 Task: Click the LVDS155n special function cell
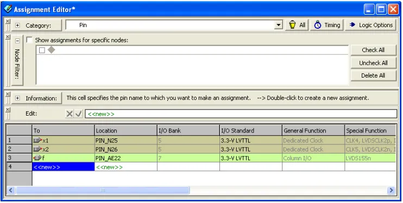pyautogui.click(x=370, y=158)
